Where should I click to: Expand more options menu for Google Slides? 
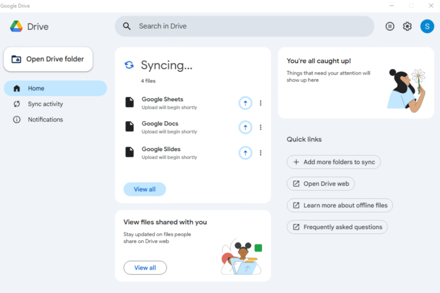(261, 153)
